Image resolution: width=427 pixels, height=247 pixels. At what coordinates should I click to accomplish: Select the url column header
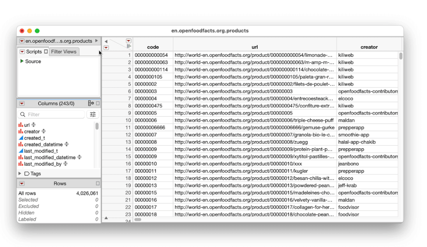[x=255, y=47]
